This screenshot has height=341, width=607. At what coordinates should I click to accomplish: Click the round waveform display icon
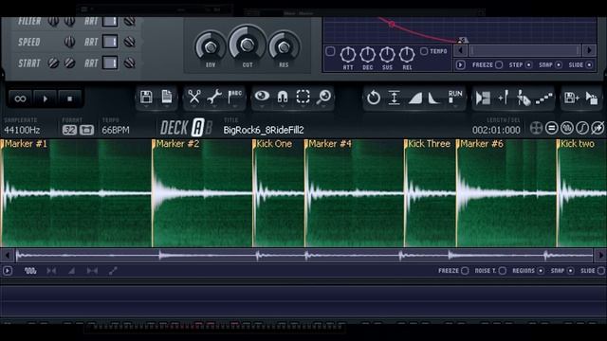point(567,128)
